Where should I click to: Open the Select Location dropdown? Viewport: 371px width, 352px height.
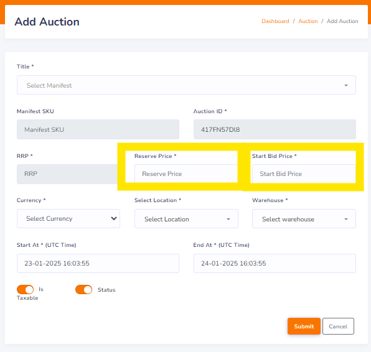click(x=186, y=219)
